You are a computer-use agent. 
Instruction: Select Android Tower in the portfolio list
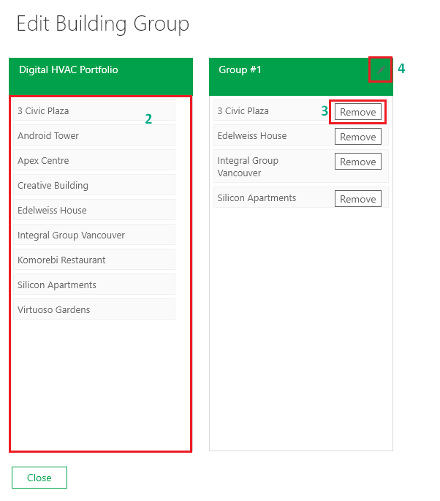click(x=94, y=135)
